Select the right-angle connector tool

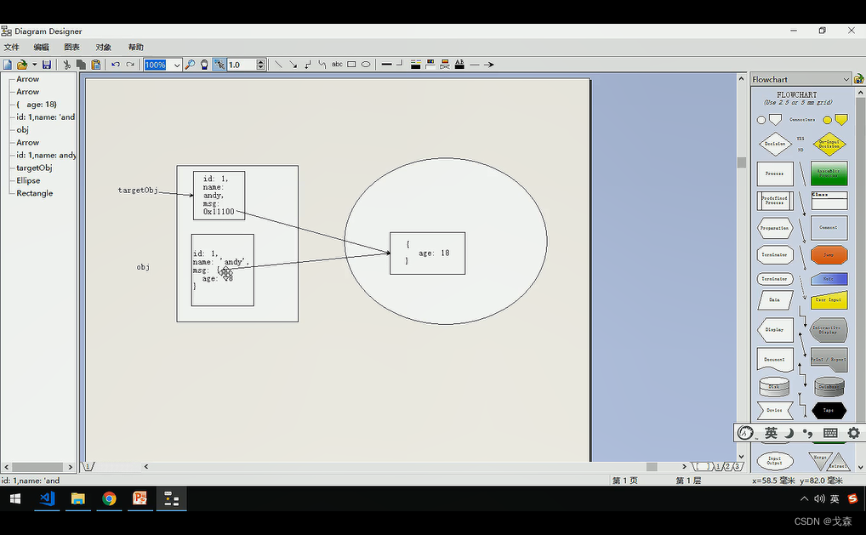click(x=308, y=65)
